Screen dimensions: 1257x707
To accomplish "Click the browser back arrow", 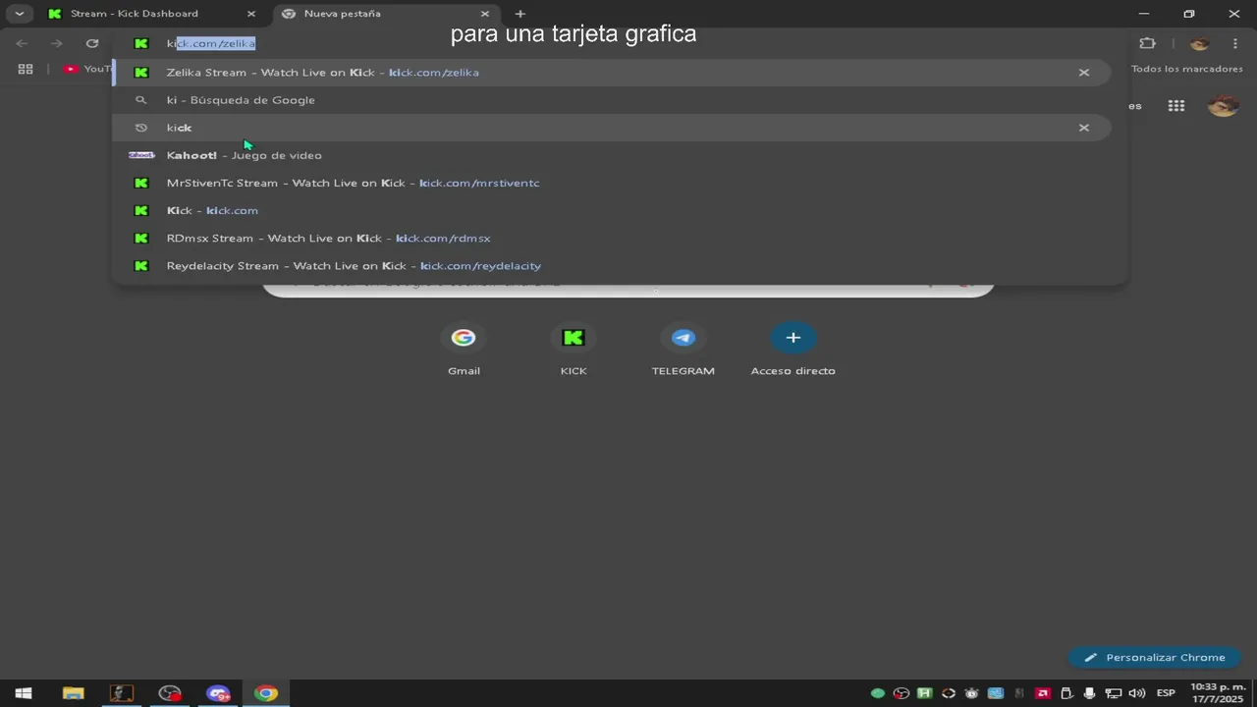I will click(22, 43).
